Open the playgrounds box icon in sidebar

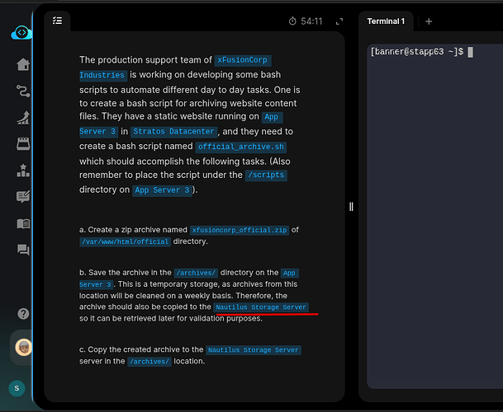tap(23, 143)
